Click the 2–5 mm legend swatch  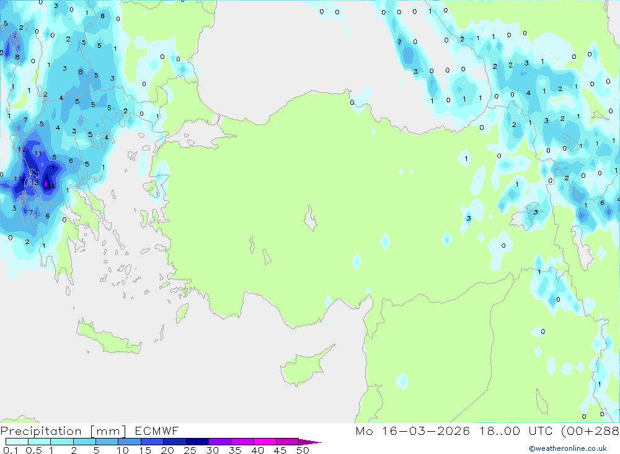coord(84,442)
